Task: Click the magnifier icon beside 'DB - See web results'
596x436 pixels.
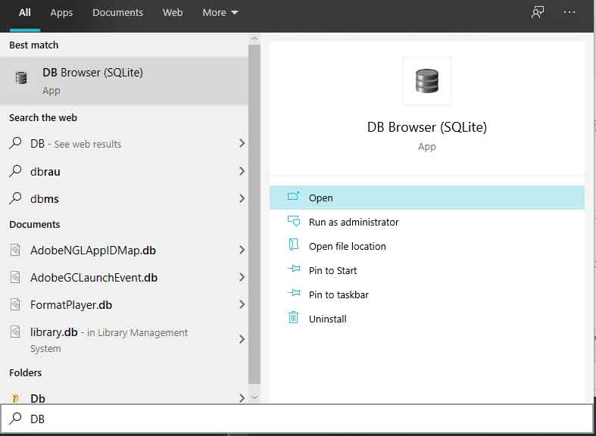Action: [16, 143]
